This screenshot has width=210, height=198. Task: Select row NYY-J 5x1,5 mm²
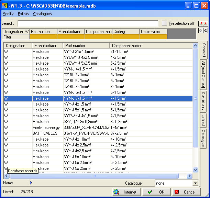[x=98, y=110]
